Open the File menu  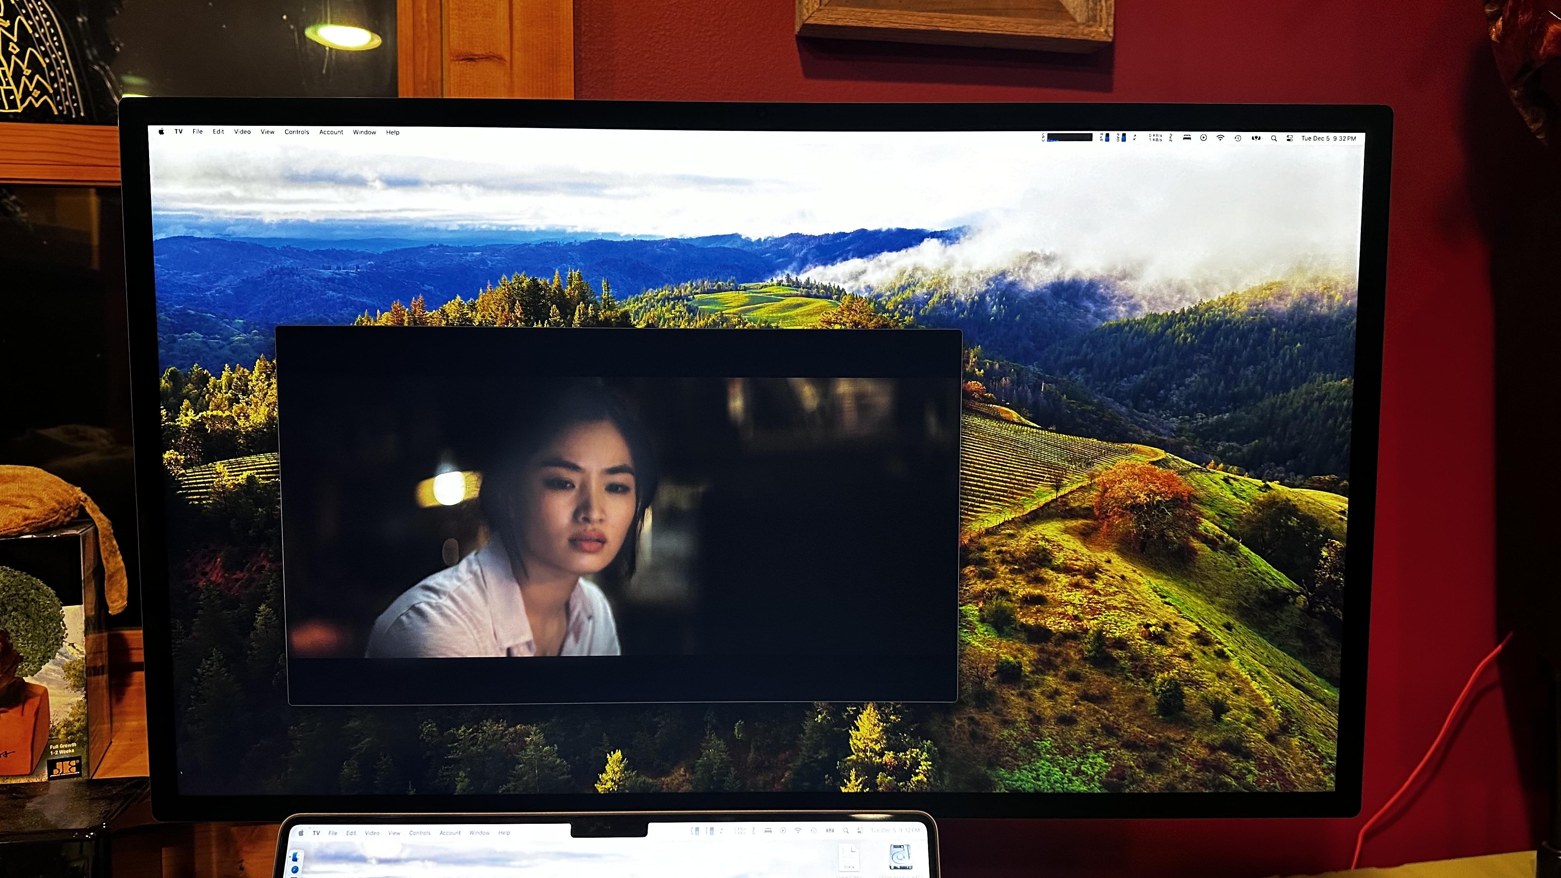point(197,132)
